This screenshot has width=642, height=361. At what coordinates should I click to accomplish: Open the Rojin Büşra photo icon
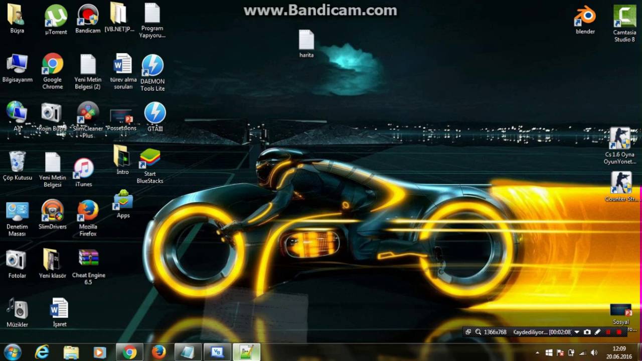52,117
